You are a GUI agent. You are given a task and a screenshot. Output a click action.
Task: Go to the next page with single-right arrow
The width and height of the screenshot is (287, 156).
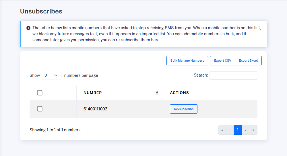(x=245, y=130)
